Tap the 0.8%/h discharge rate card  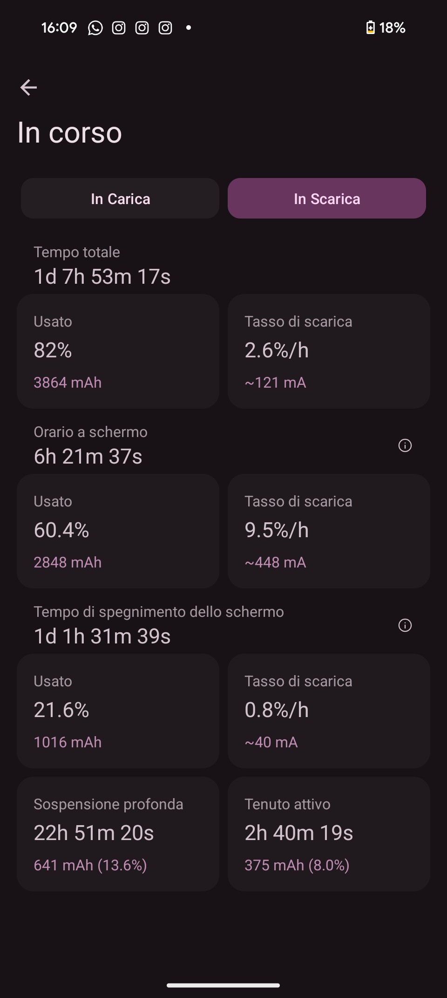[x=329, y=711]
